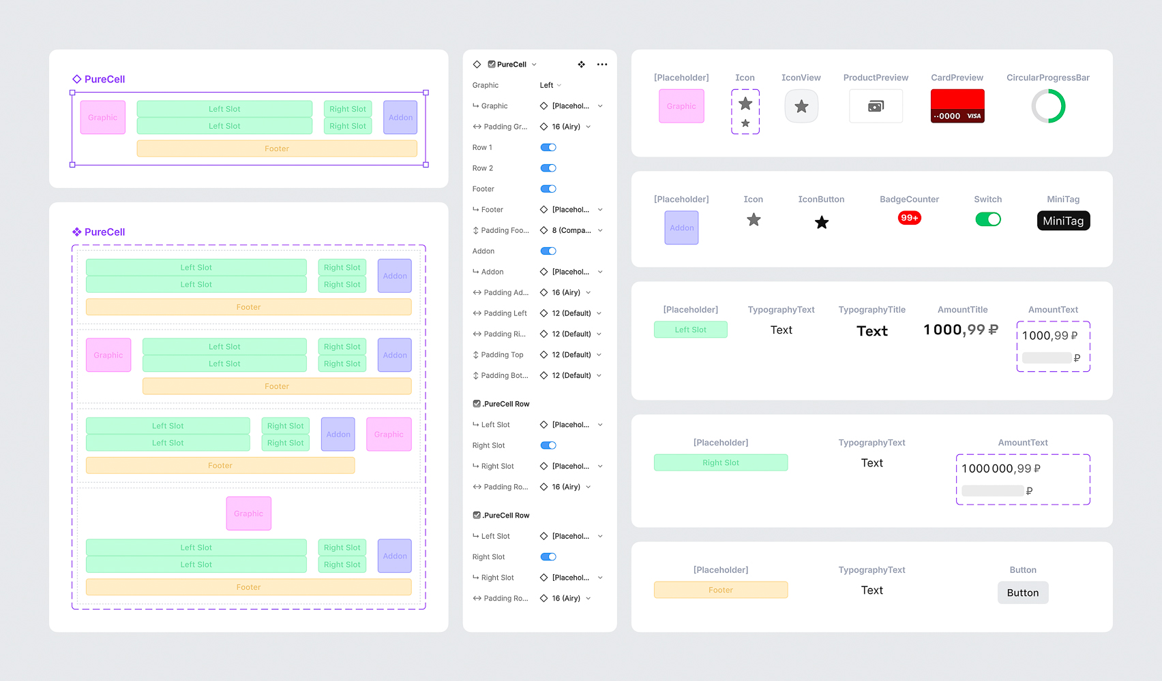Toggle the Footer boolean switch
The height and width of the screenshot is (681, 1162).
pos(548,189)
